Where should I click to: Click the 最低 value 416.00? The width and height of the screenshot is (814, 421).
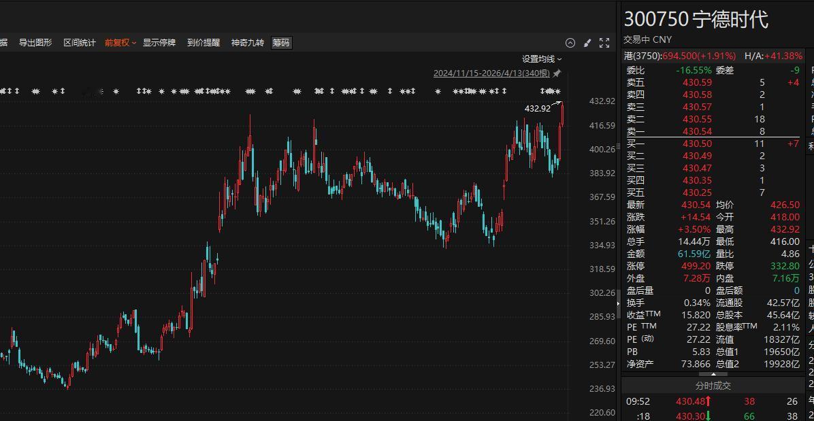(x=785, y=241)
